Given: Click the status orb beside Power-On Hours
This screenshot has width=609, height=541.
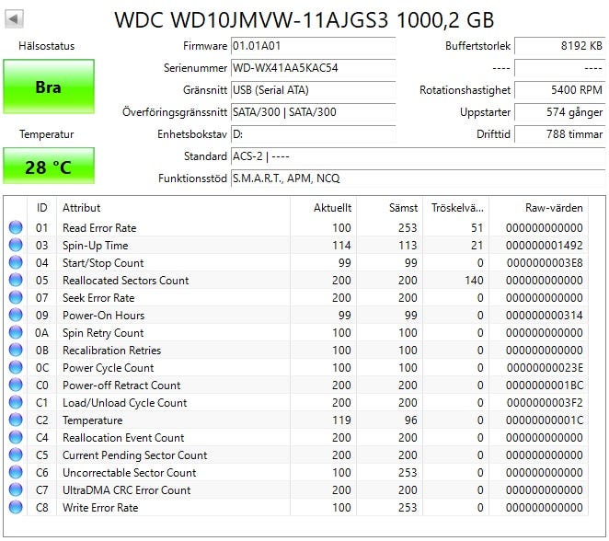Looking at the screenshot, I should [16, 315].
